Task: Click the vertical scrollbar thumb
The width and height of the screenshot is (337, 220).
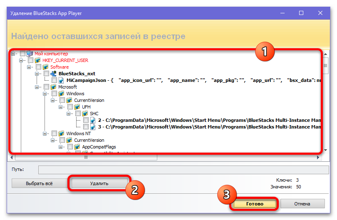Action: 326,66
